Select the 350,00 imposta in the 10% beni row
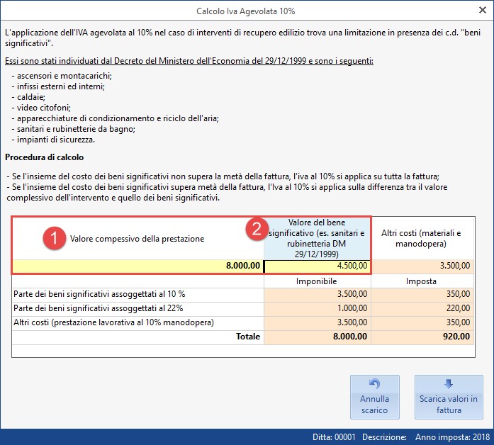The width and height of the screenshot is (494, 445). tap(422, 294)
